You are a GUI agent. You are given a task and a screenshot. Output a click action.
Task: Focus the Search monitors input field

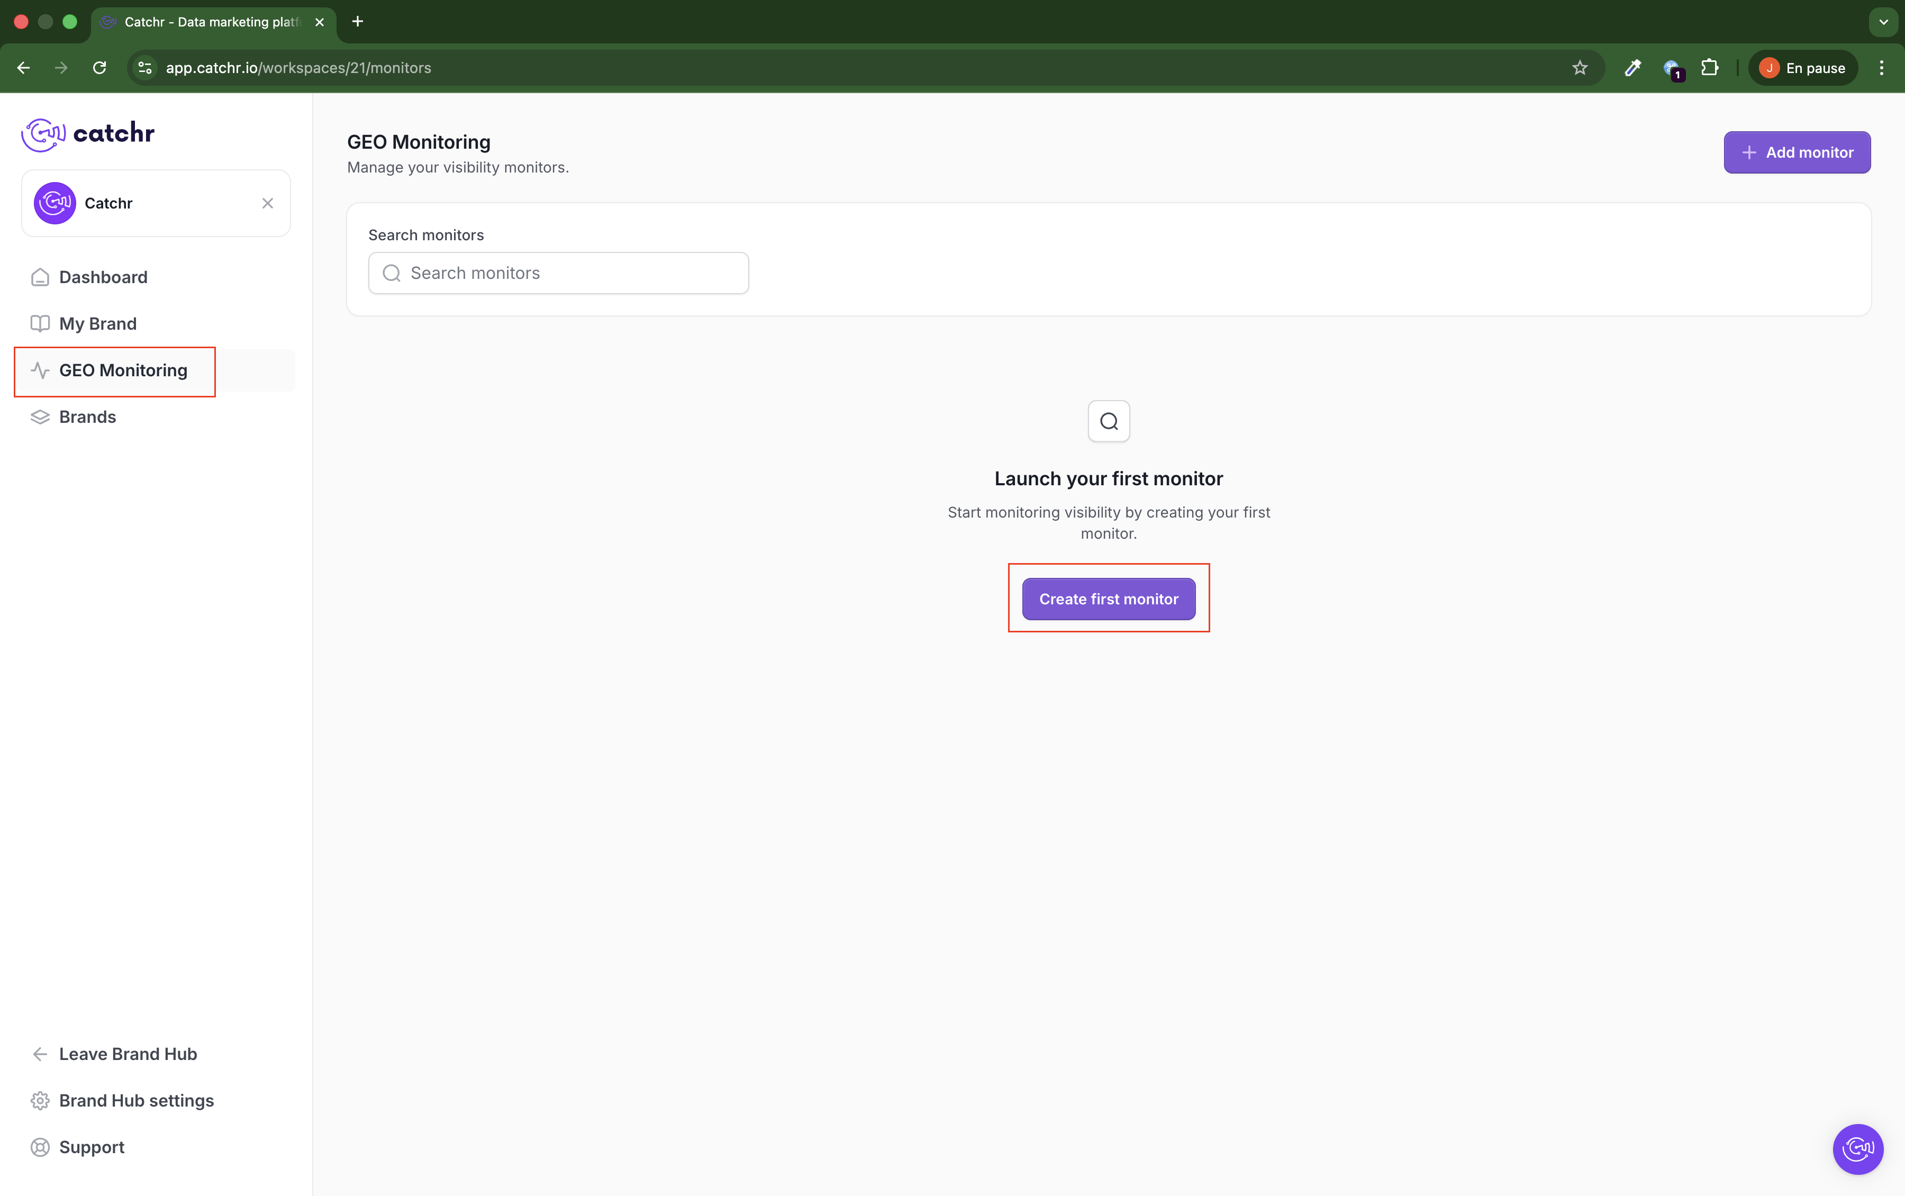569,273
